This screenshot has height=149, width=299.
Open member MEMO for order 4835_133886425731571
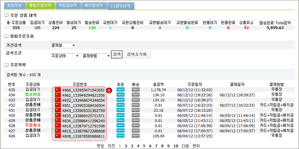pyautogui.click(x=120, y=115)
